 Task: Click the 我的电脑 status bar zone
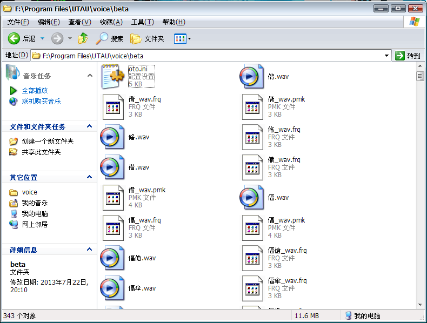363,315
